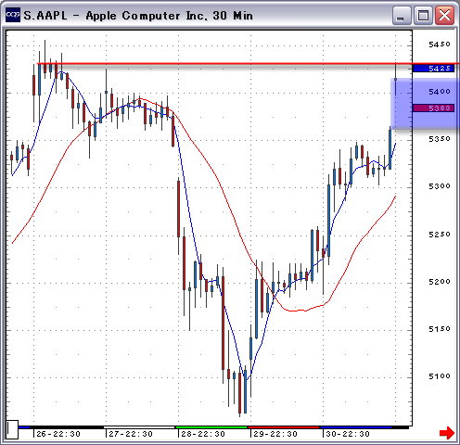Viewport: 460px width, 445px height.
Task: Select the 5383 magenta price label
Action: click(x=433, y=108)
